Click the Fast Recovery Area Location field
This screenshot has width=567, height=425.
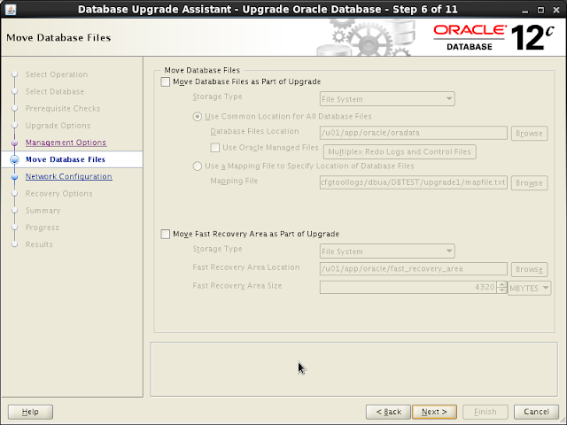pos(414,269)
